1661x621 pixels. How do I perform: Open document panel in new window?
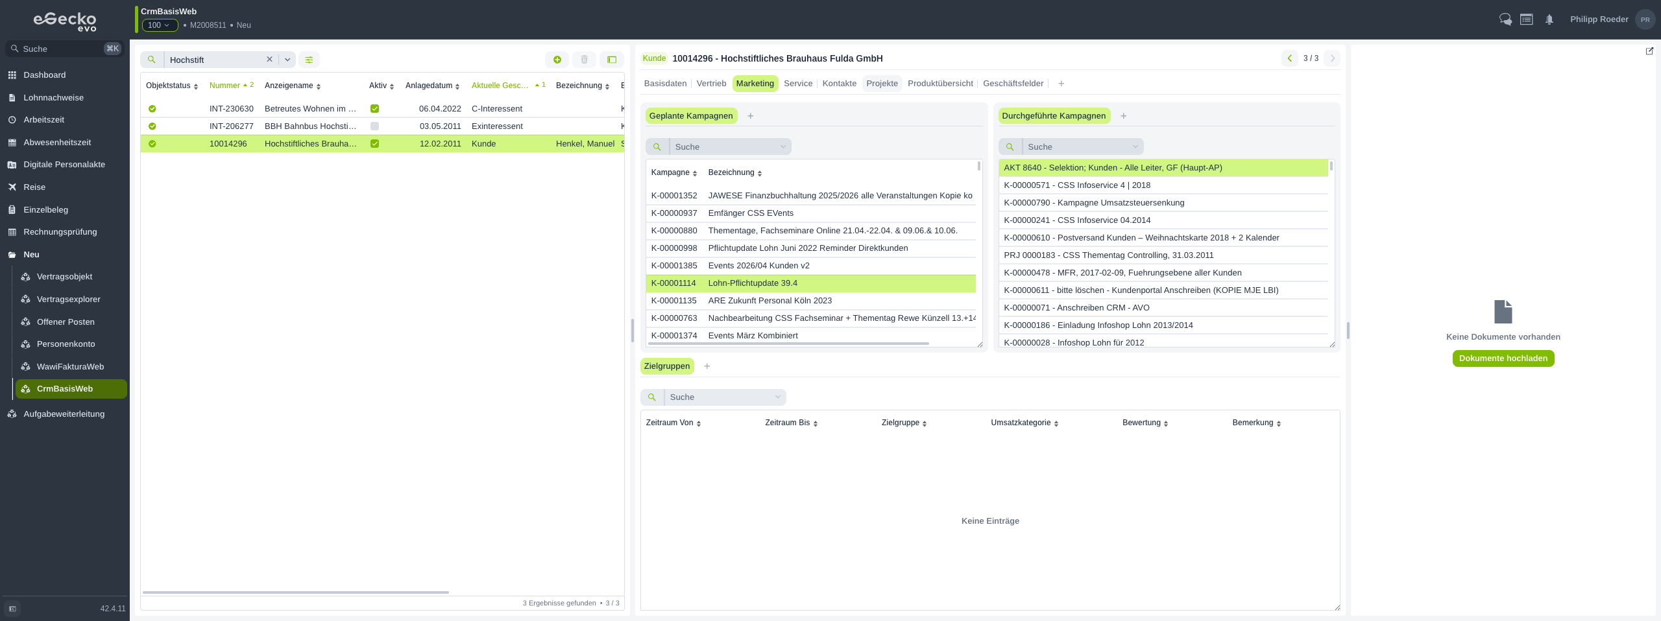1649,51
